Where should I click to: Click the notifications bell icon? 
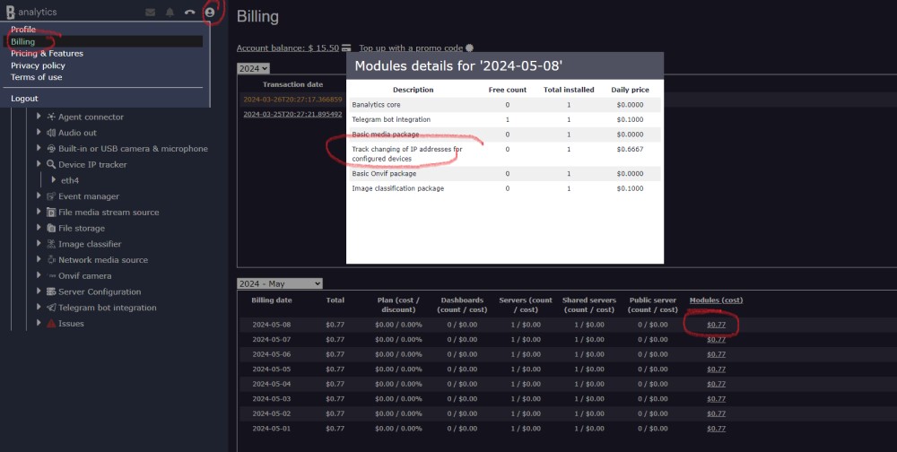(170, 13)
